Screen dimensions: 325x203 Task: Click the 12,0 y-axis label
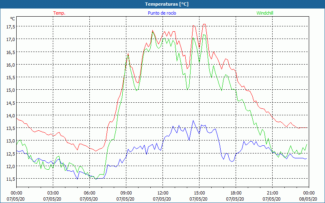point(11,166)
